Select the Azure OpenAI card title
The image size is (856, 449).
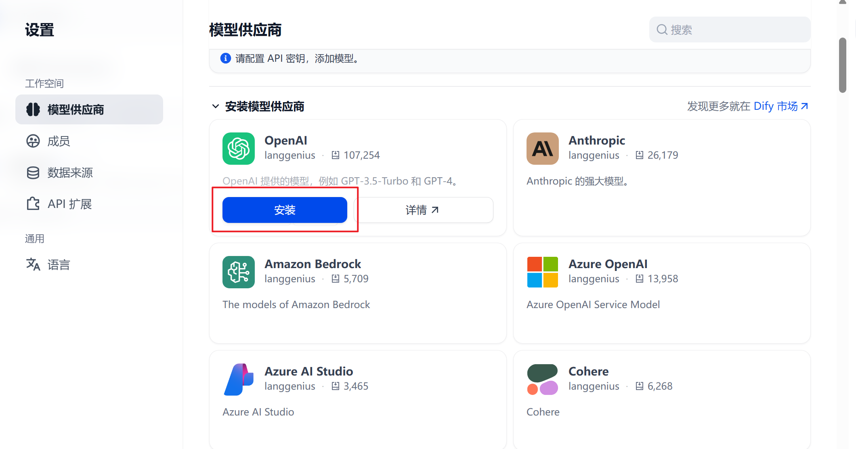[x=608, y=264]
